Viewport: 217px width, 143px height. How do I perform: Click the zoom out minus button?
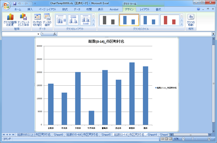(x=183, y=139)
